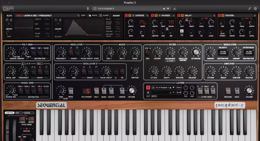The width and height of the screenshot is (260, 141).
Task: Switch to the Control tab
Action: [9, 113]
